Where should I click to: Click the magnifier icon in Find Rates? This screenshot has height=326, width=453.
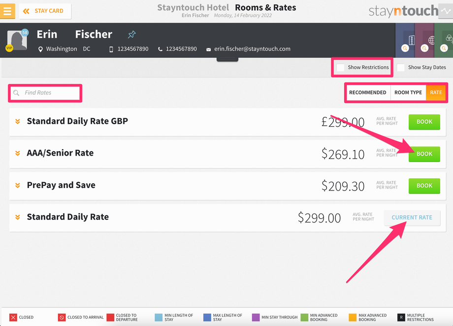16,93
